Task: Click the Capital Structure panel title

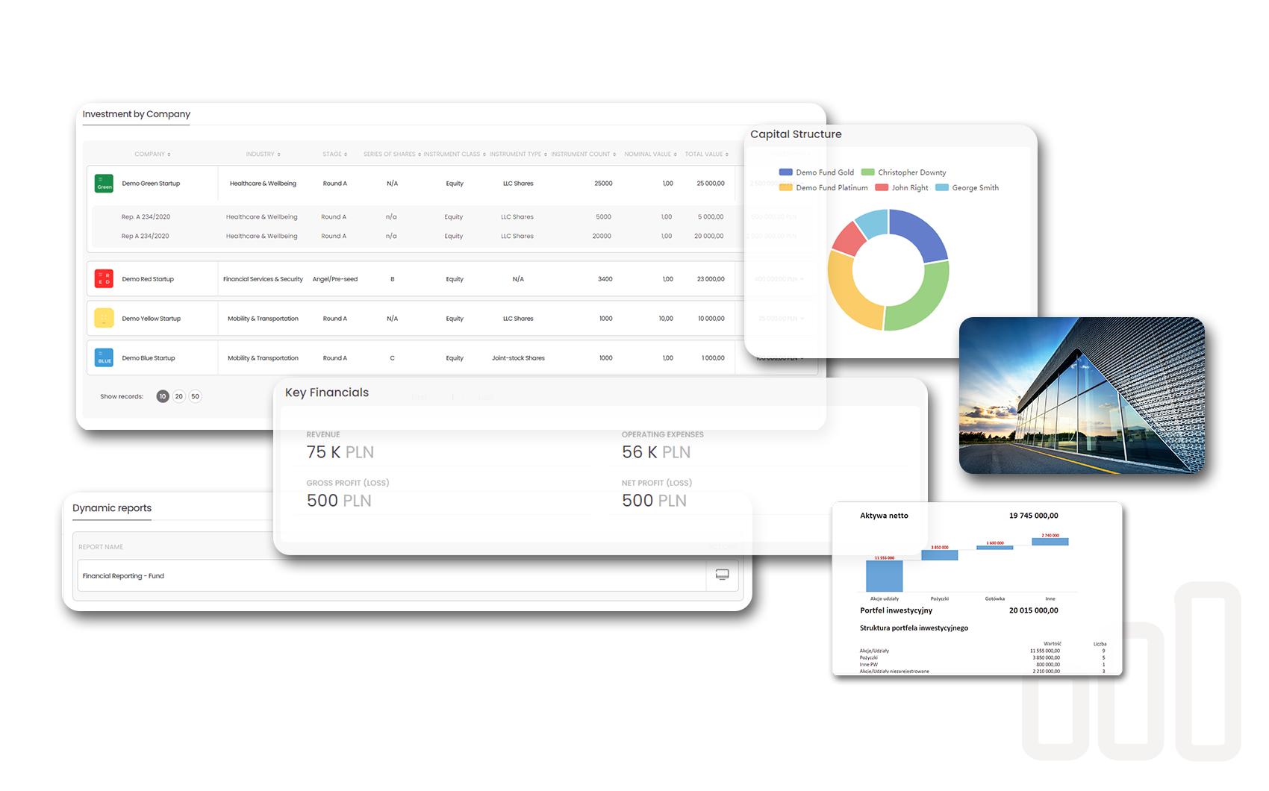Action: (796, 134)
